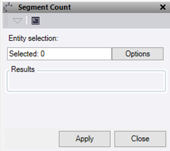Open the console window icon in the toolbar
This screenshot has width=170, height=151.
click(36, 21)
